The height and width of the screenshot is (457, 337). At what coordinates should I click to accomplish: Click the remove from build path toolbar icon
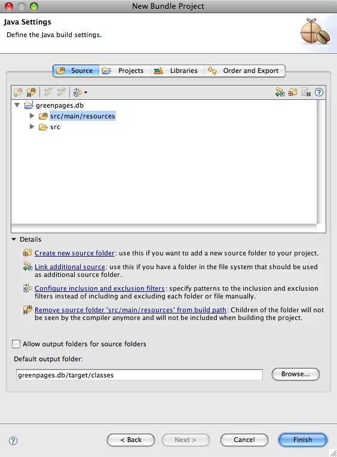click(x=31, y=92)
